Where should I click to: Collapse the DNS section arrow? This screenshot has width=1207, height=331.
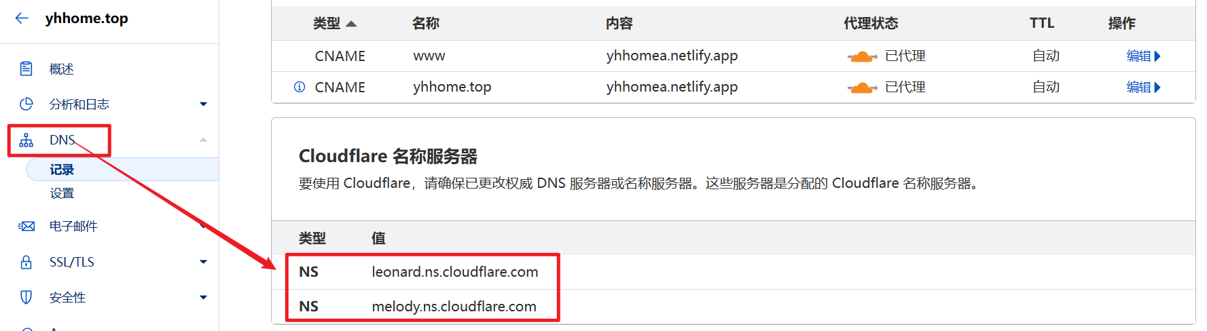tap(203, 140)
